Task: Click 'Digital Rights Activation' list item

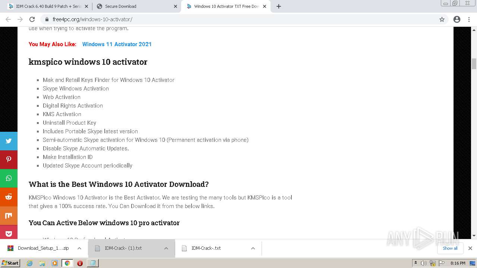Action: pos(73,106)
